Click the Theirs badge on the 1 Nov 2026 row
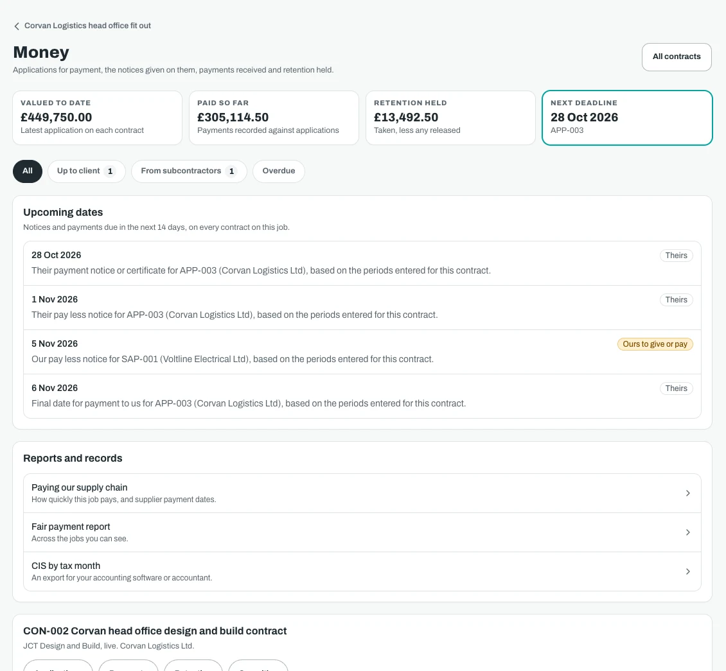This screenshot has width=726, height=671. click(676, 300)
